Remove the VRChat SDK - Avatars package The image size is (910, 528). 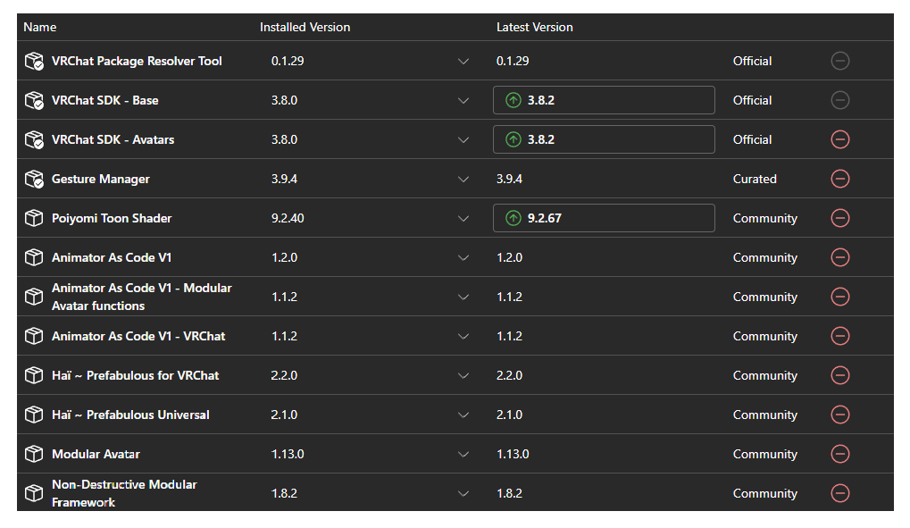[x=839, y=139]
